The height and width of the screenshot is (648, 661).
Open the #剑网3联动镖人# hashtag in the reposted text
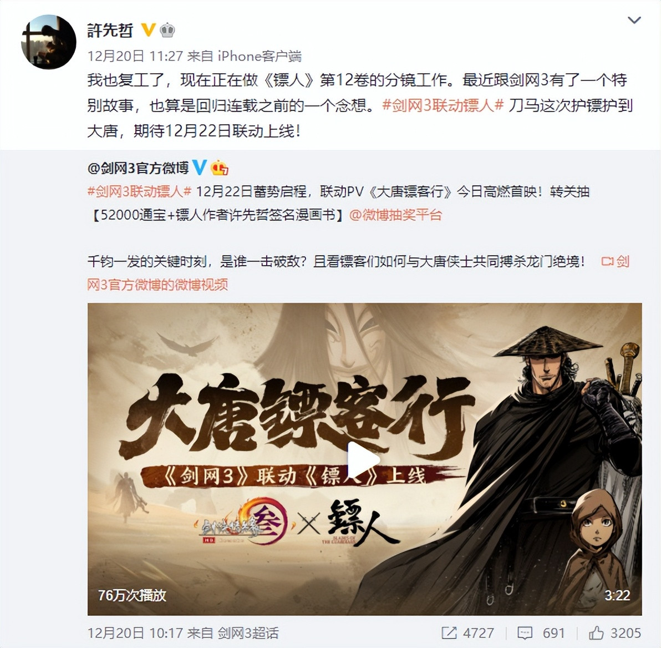[x=139, y=192]
